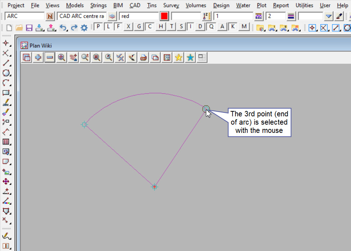Viewport: 351px width, 251px height.
Task: Toggle the C snap button
Action: point(150,27)
